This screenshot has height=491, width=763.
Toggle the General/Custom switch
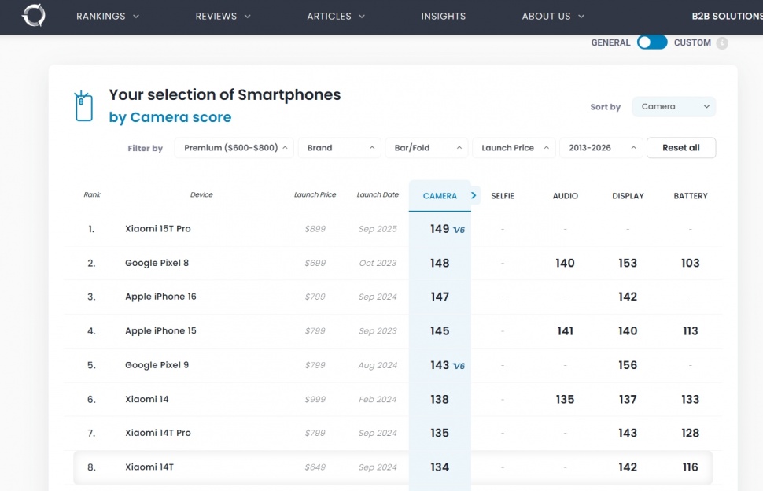652,42
